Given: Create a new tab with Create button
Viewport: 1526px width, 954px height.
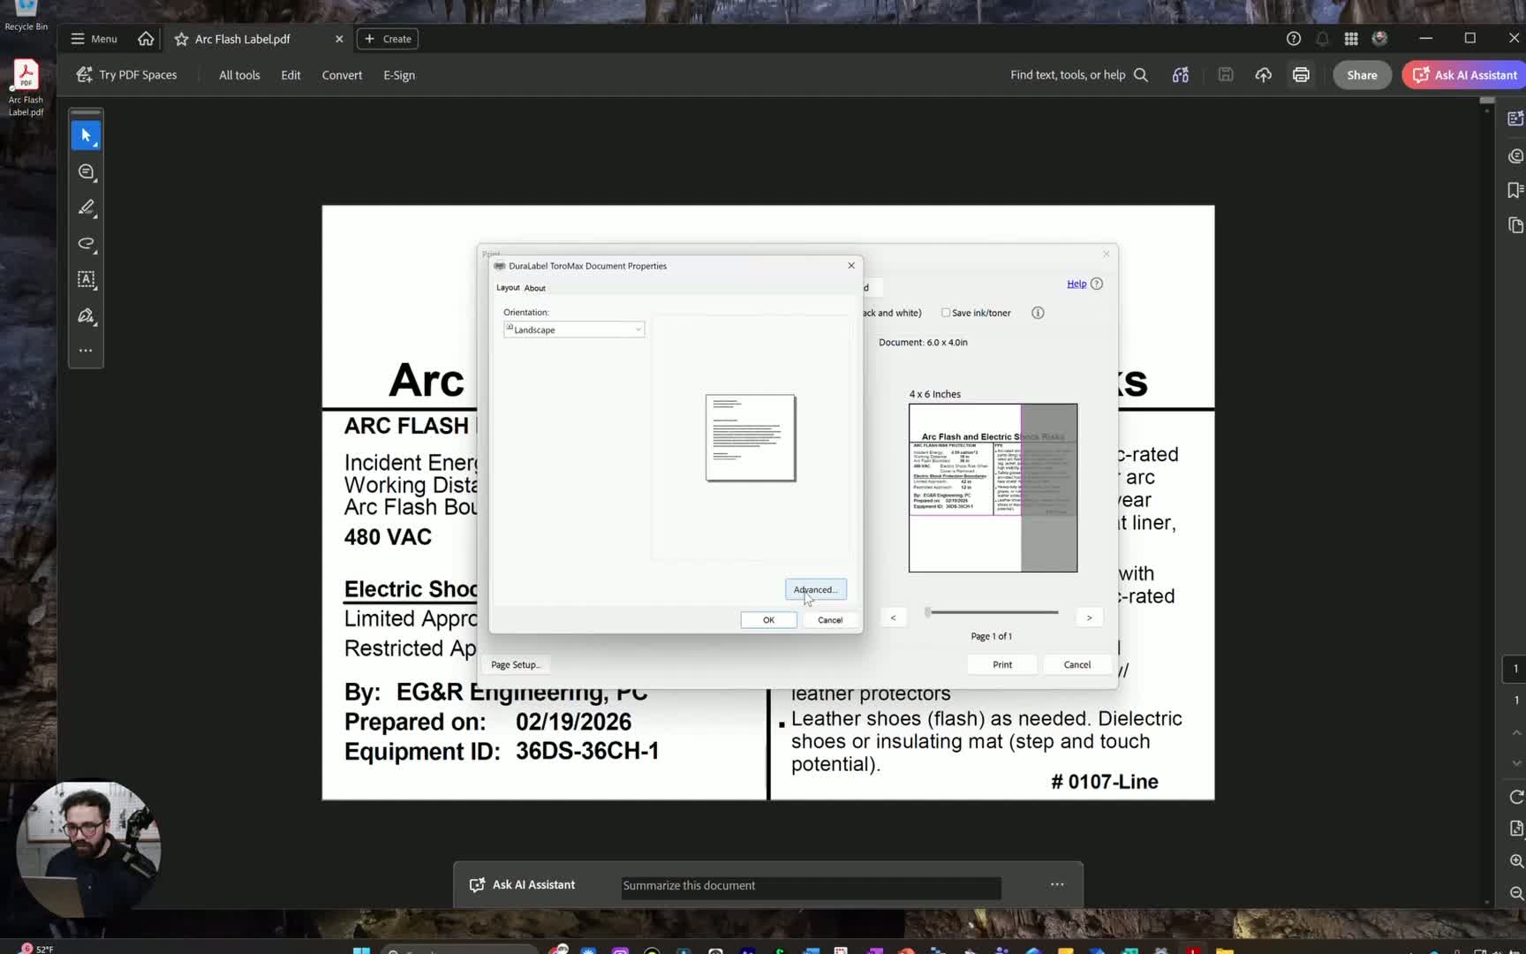Looking at the screenshot, I should 388,39.
